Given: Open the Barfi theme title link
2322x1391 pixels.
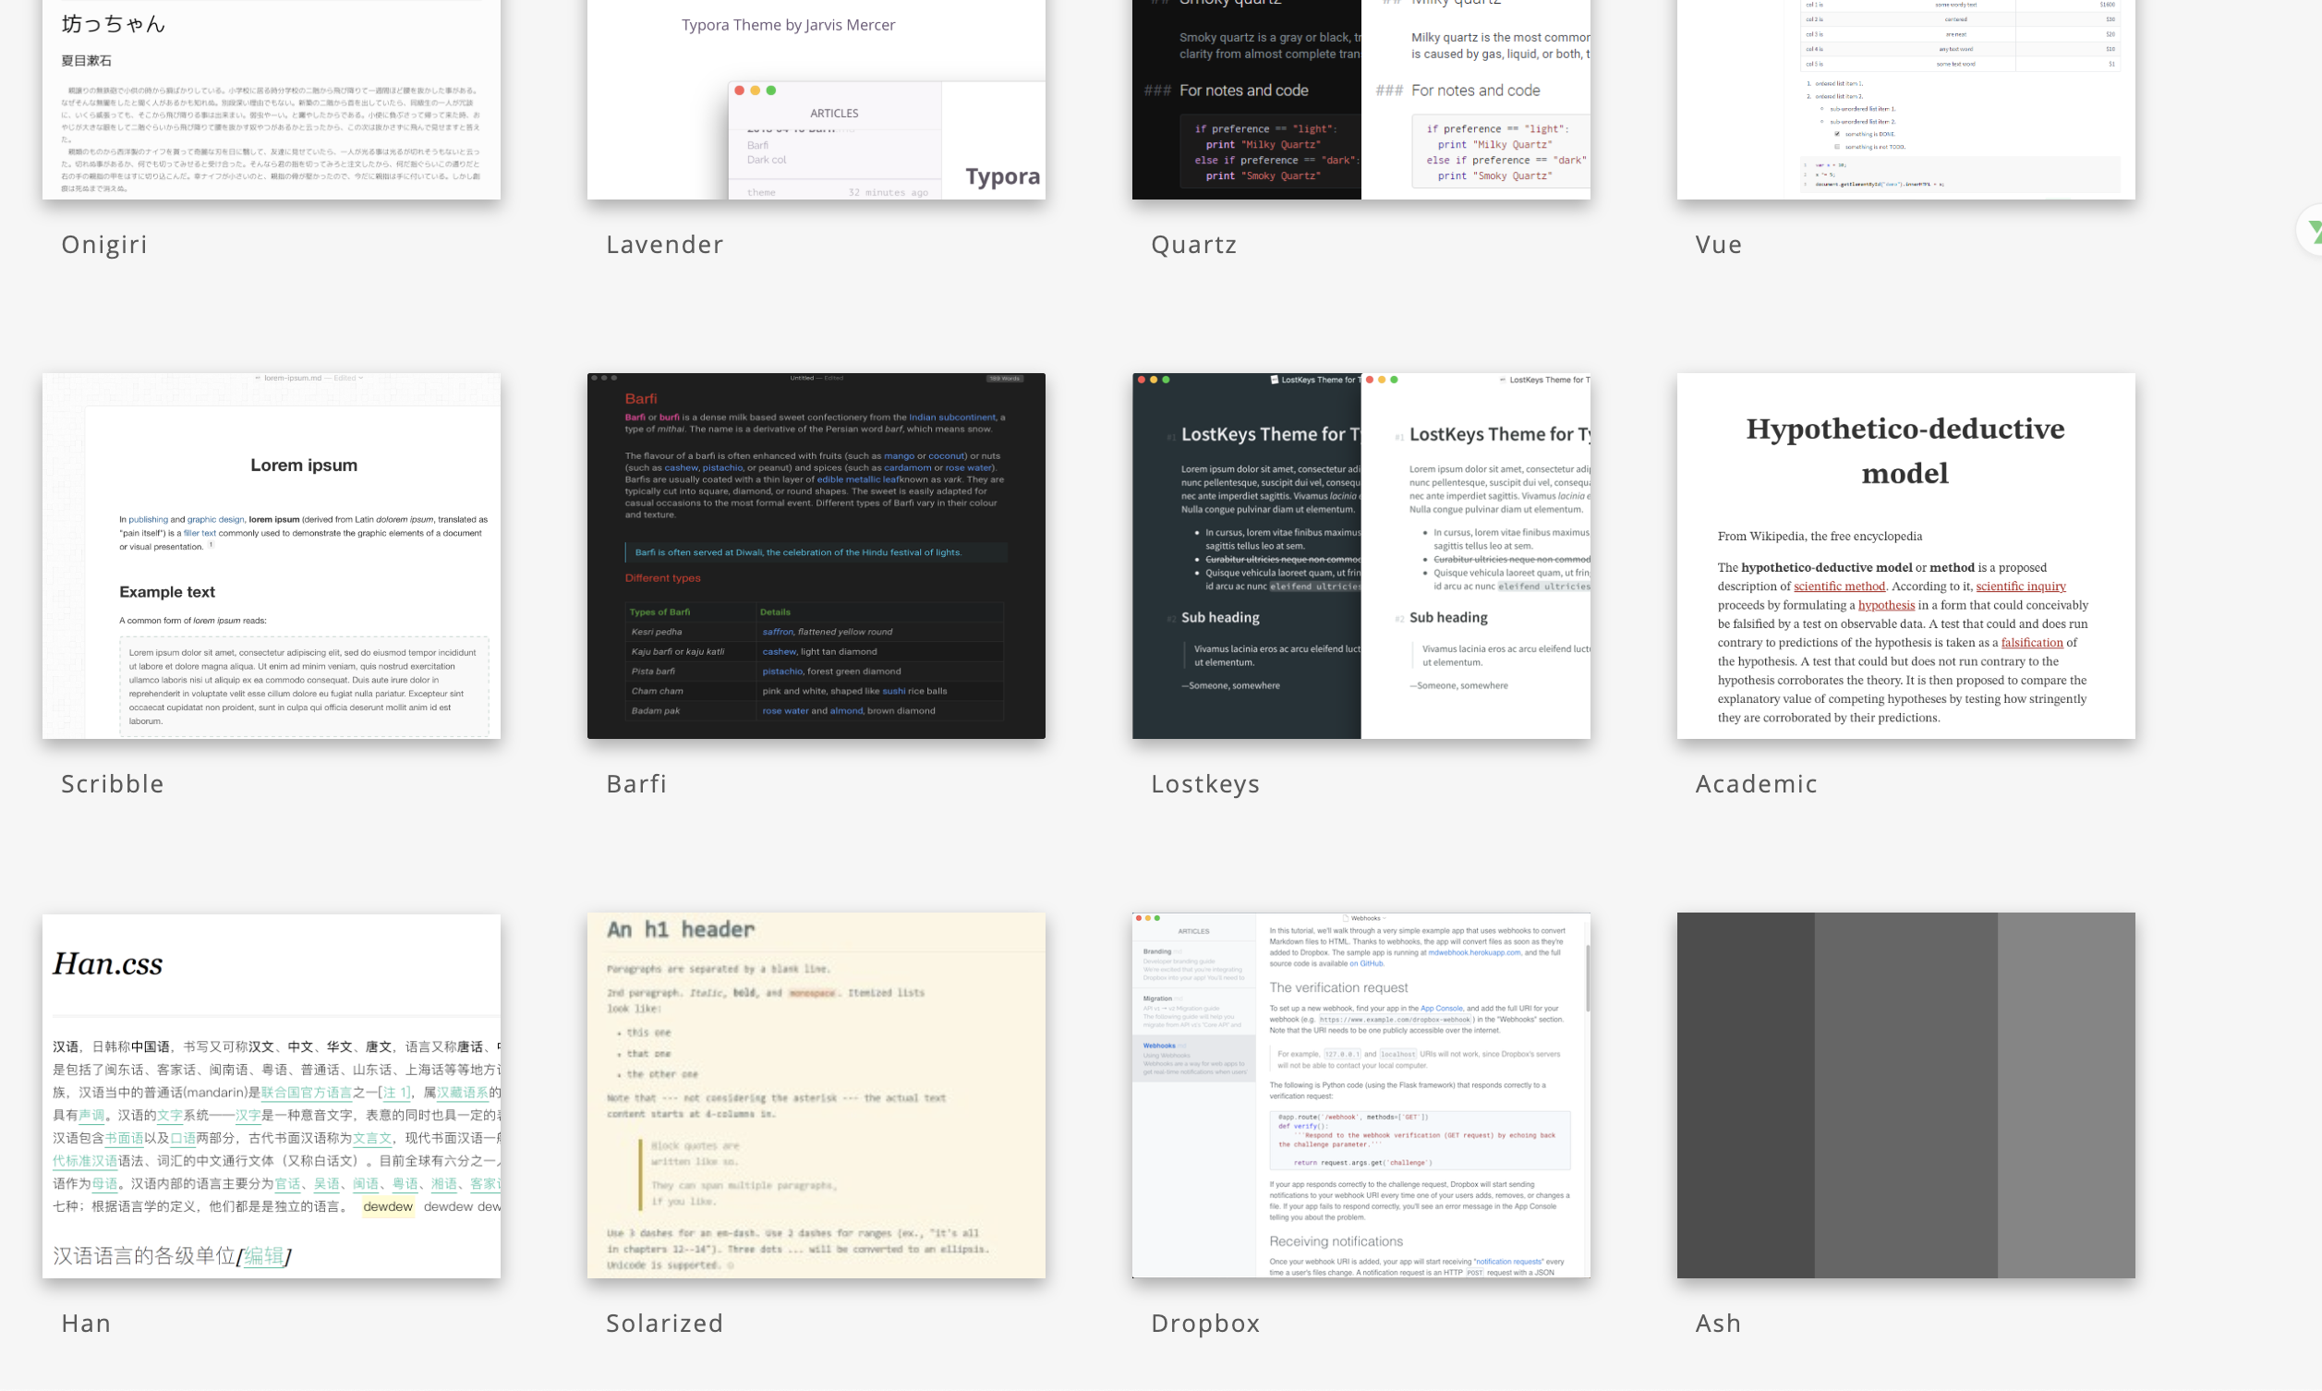Looking at the screenshot, I should pyautogui.click(x=636, y=783).
